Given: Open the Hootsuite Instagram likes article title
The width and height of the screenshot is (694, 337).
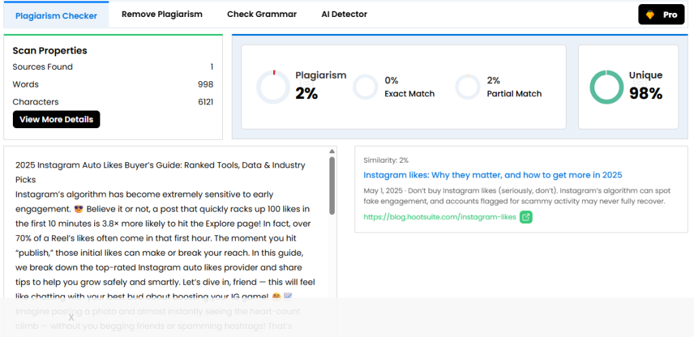Looking at the screenshot, I should [493, 175].
